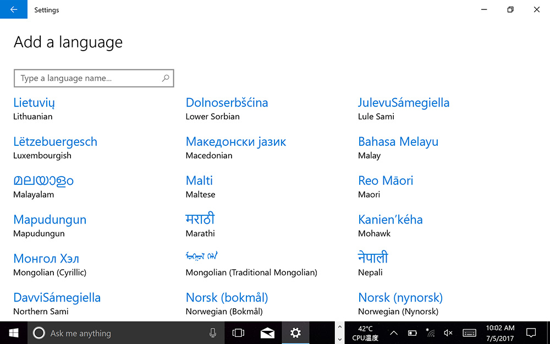Click the Cortana circle icon

[39, 333]
